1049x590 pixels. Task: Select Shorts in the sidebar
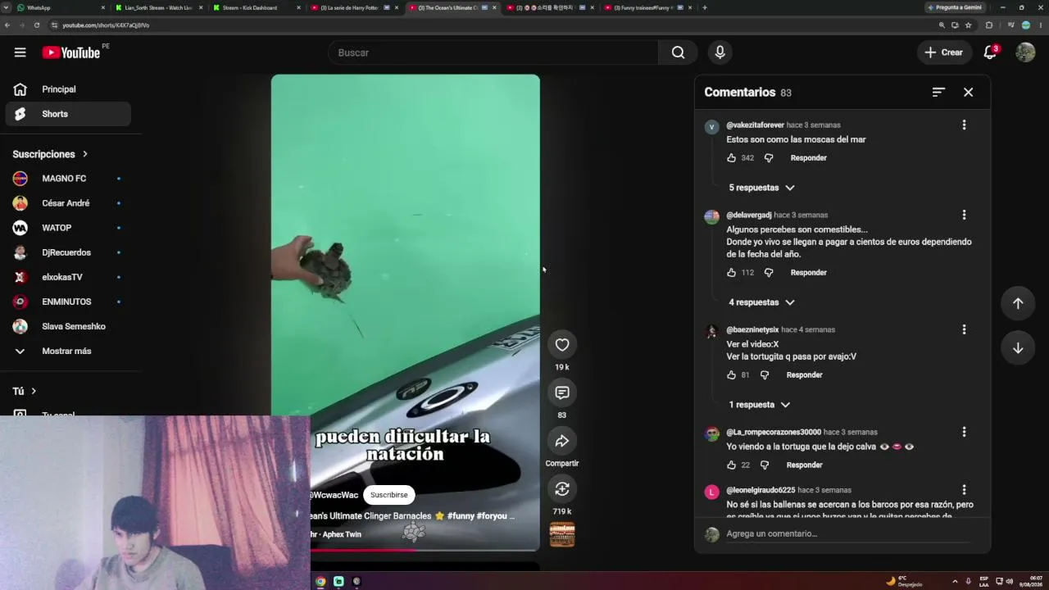pyautogui.click(x=67, y=114)
